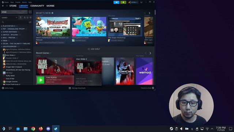The height and width of the screenshot is (132, 234).
Task: Open the Steam menu in menu bar
Action: [6, 2]
